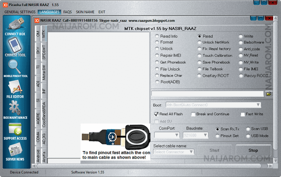Launch Mobile Pinout Tool magnifier icon
Image resolution: width=281 pixels, height=177 pixels.
14,66
